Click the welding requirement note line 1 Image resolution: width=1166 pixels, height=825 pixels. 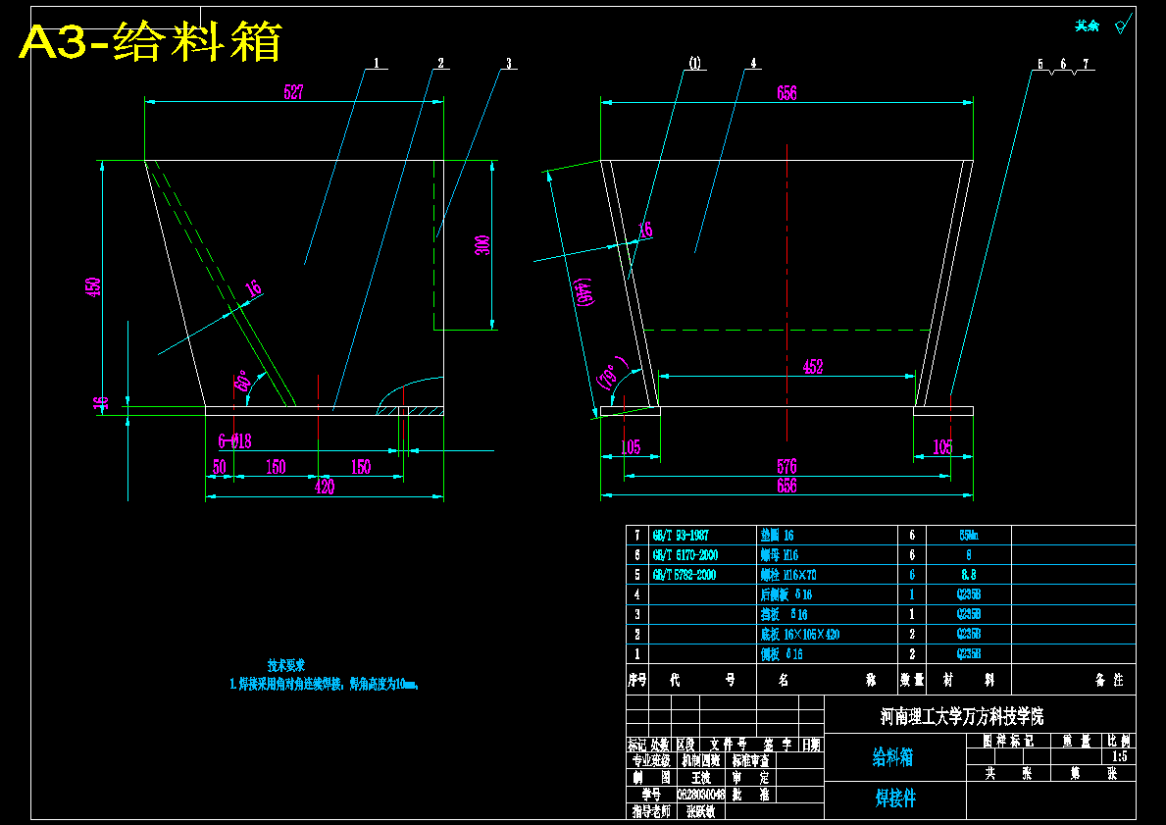click(325, 685)
